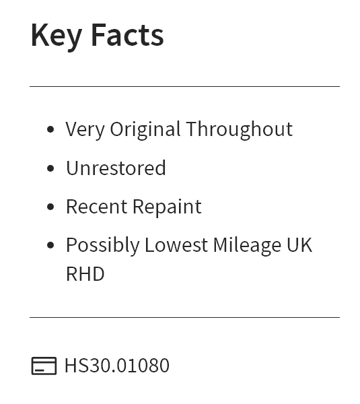Click the bullet marker before Recent Repaint

(50, 207)
